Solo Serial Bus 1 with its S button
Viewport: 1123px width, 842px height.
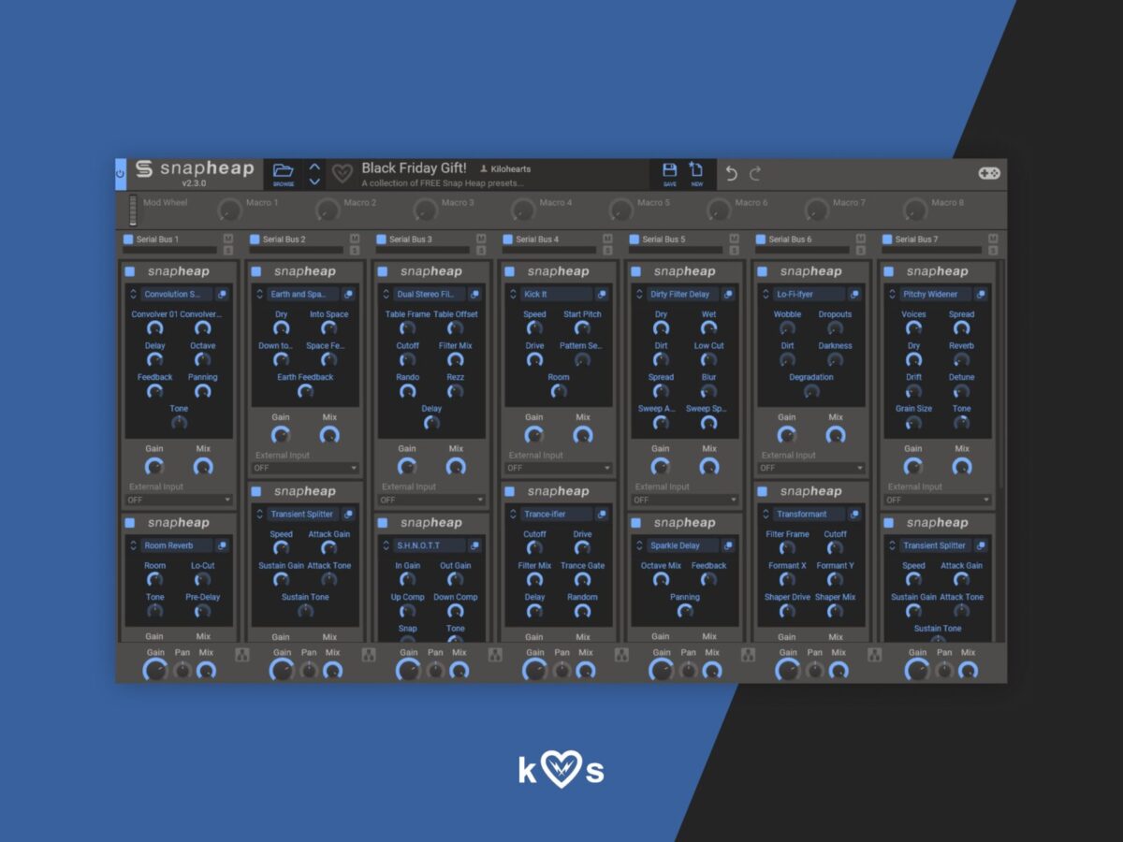point(227,250)
